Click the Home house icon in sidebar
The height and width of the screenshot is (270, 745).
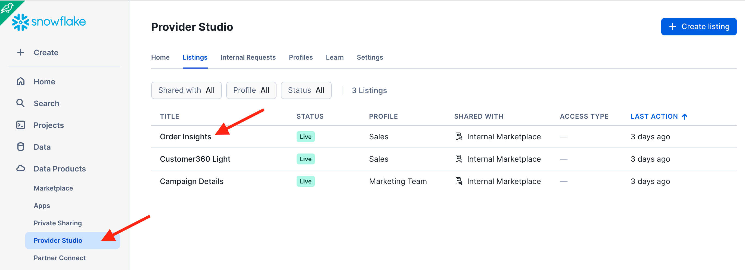[21, 82]
